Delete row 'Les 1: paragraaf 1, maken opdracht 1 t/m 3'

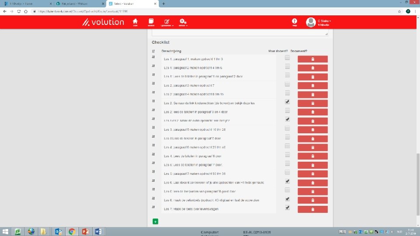(312, 59)
